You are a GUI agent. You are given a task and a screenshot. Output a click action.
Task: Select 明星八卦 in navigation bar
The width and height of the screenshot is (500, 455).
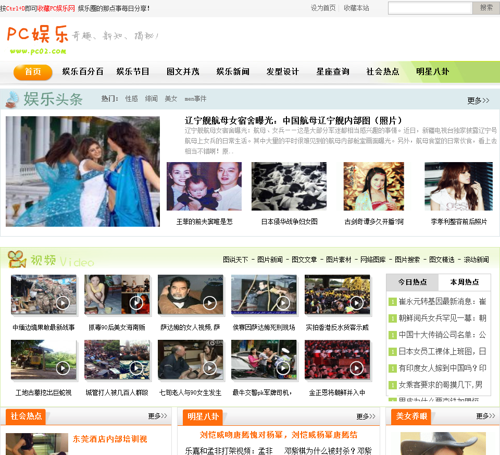coord(433,71)
